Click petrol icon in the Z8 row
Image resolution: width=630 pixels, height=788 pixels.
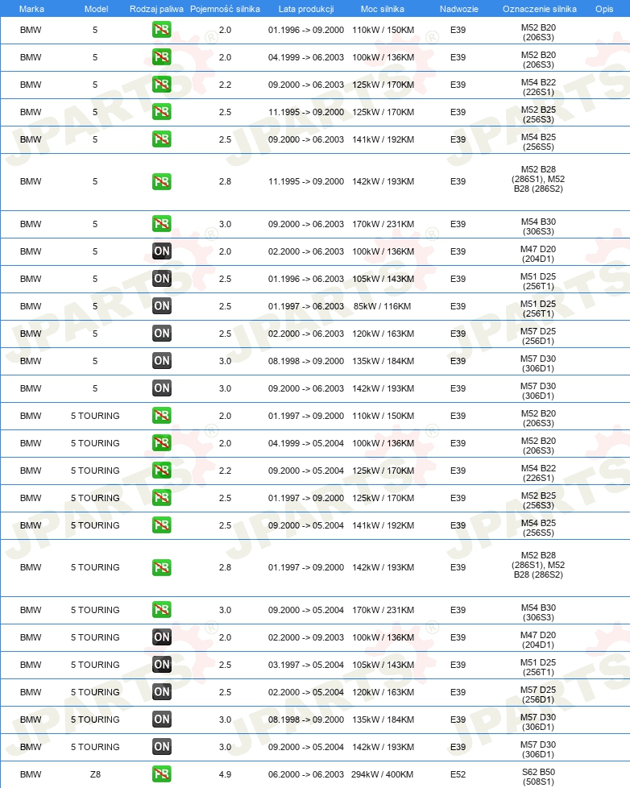(x=162, y=774)
